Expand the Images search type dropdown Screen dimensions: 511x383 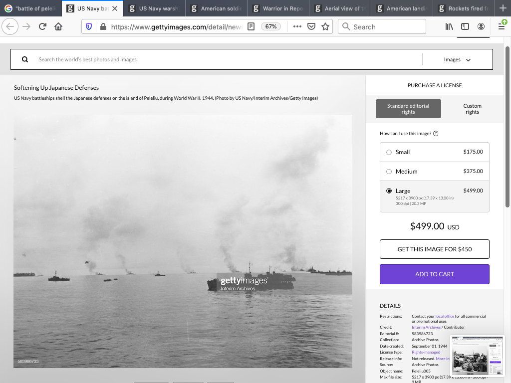click(x=457, y=60)
